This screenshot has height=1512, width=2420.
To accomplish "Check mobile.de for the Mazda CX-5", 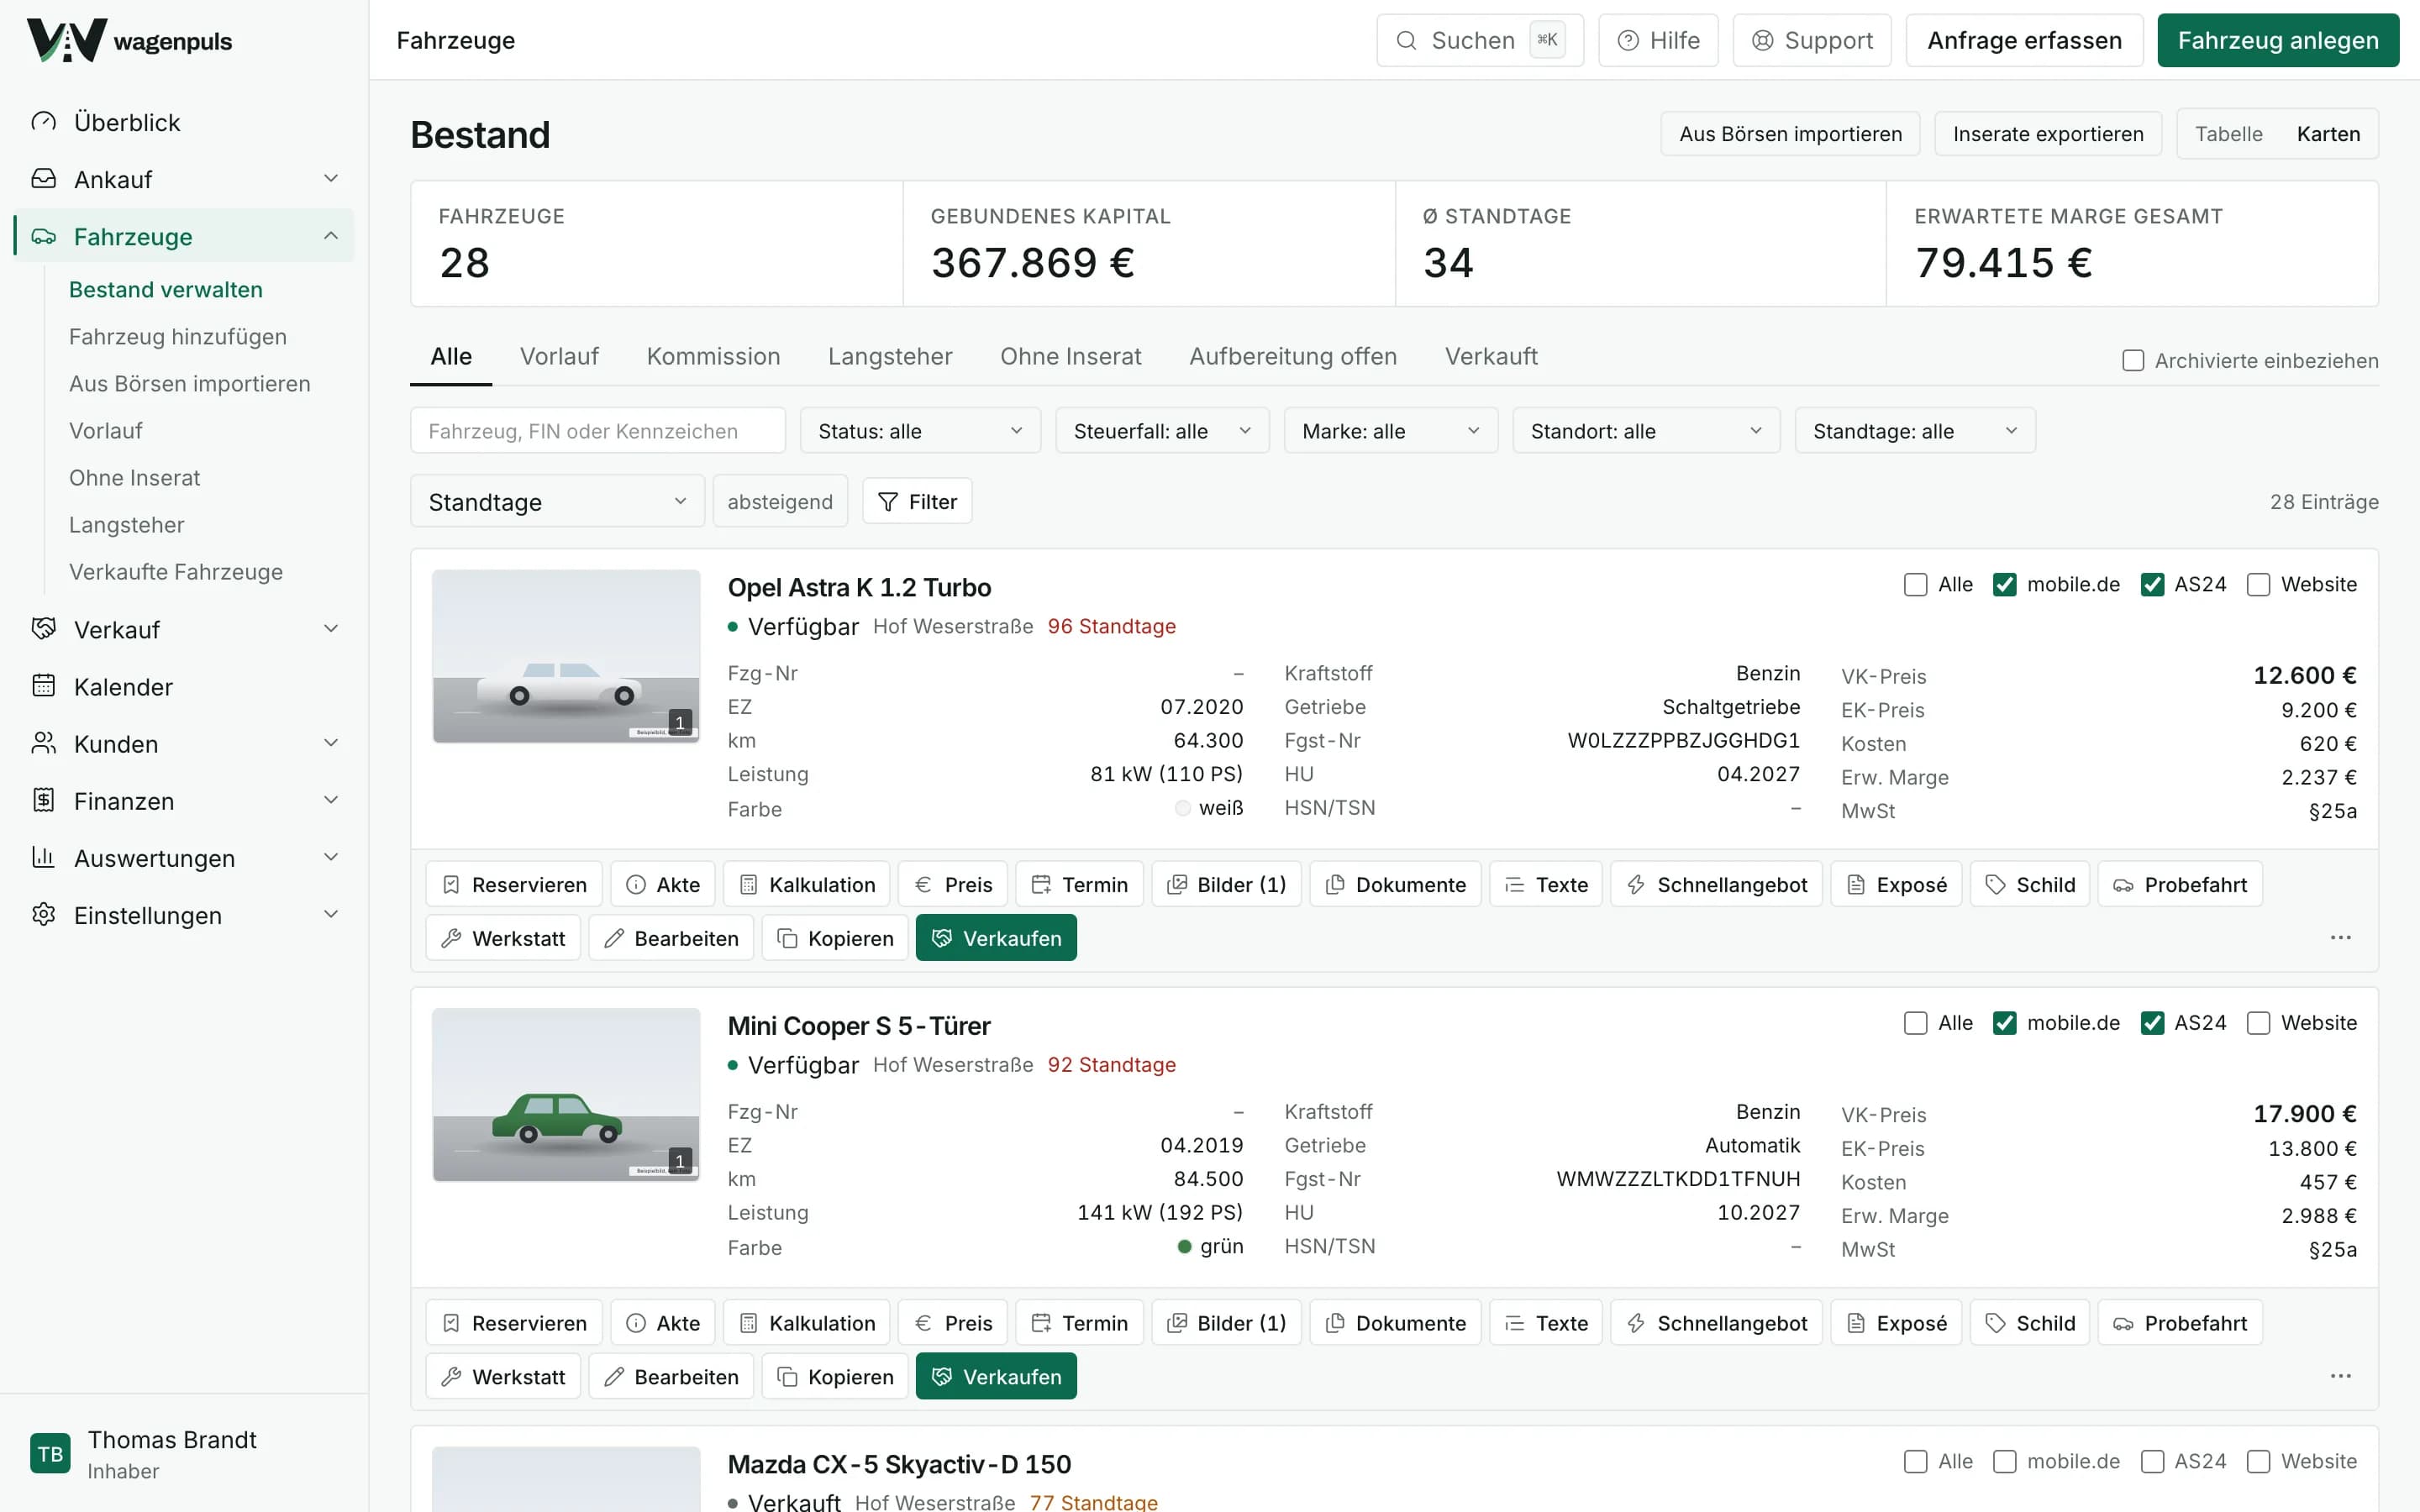I will coord(2004,1461).
